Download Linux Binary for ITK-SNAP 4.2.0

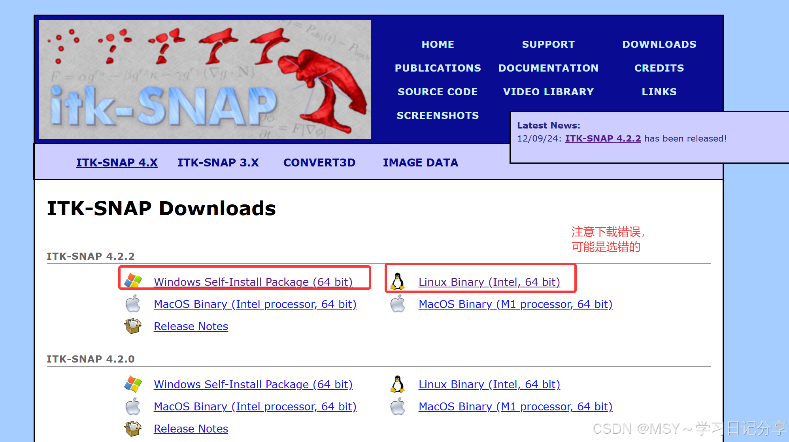click(x=489, y=384)
